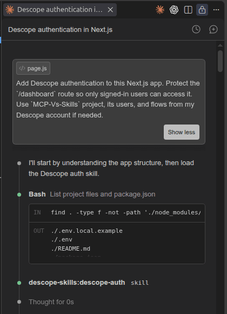Expand the Thought for 0s entry

(51, 302)
